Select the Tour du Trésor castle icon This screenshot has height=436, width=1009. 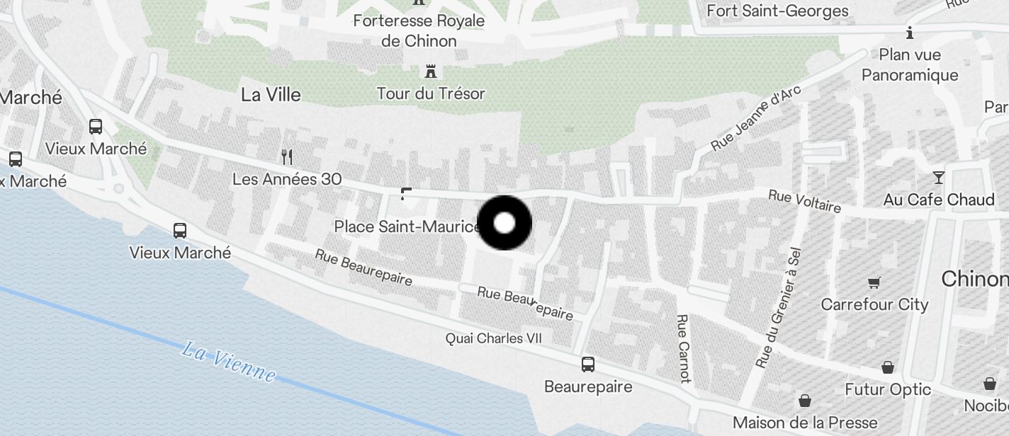[430, 71]
